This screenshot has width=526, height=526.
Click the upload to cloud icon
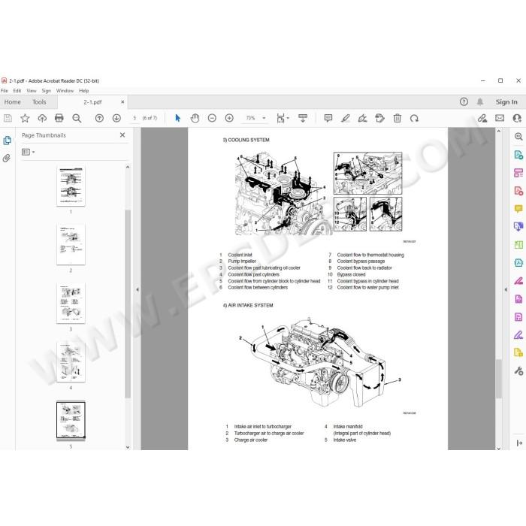point(42,118)
